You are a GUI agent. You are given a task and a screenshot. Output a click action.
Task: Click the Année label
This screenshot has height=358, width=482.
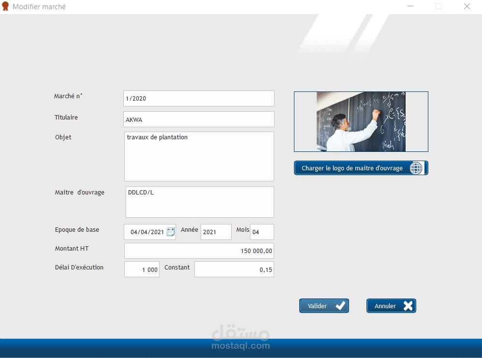click(190, 230)
